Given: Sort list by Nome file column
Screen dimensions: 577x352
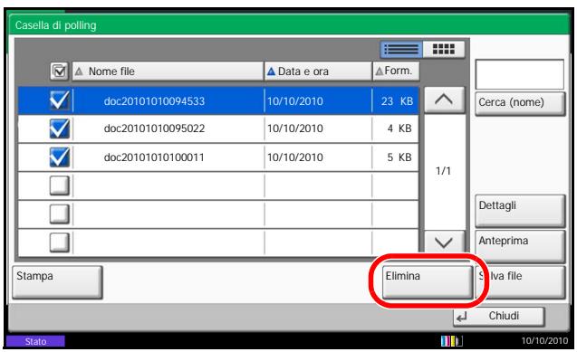Looking at the screenshot, I should coord(168,71).
